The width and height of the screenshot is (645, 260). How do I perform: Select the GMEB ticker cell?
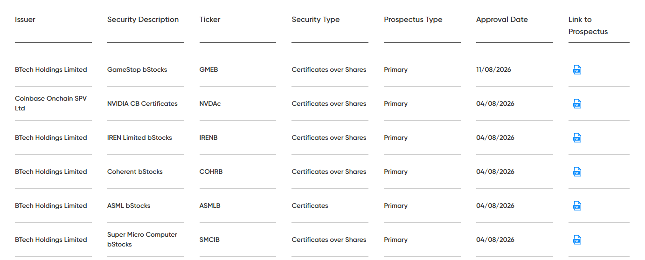point(208,69)
